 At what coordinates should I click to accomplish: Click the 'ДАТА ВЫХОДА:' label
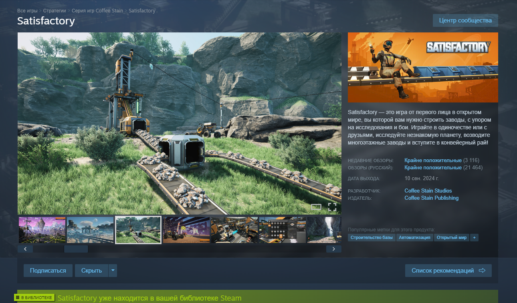[x=364, y=179]
